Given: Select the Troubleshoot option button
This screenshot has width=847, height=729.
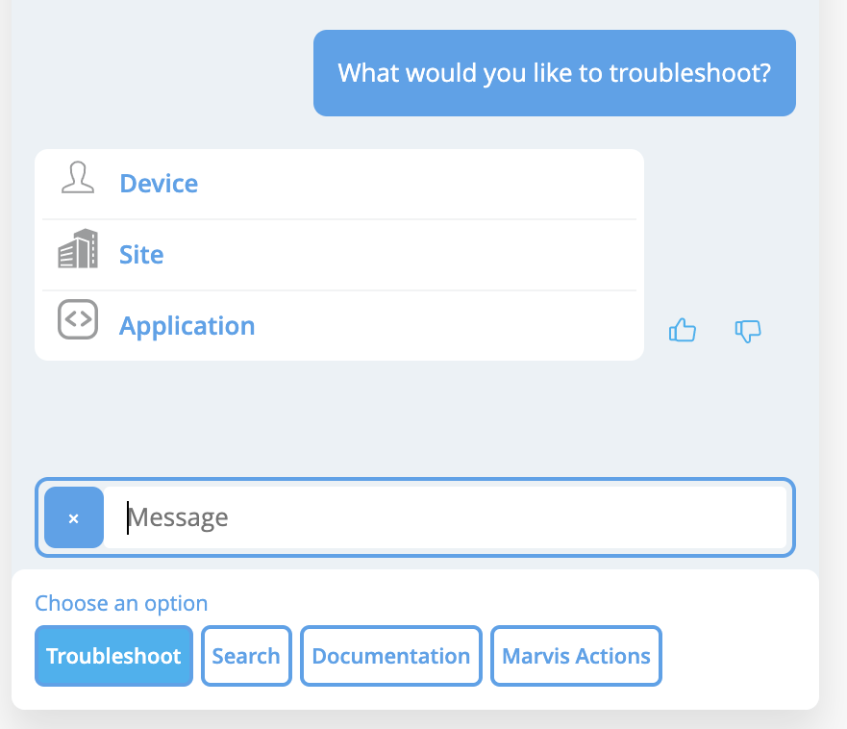Looking at the screenshot, I should [x=113, y=656].
